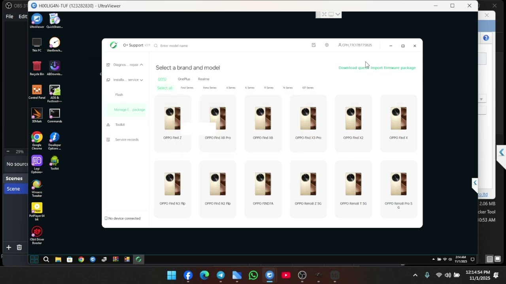Viewport: 506px width, 284px height.
Task: Open the UltraViewer toolbar dropdown chevron
Action: pyautogui.click(x=338, y=14)
